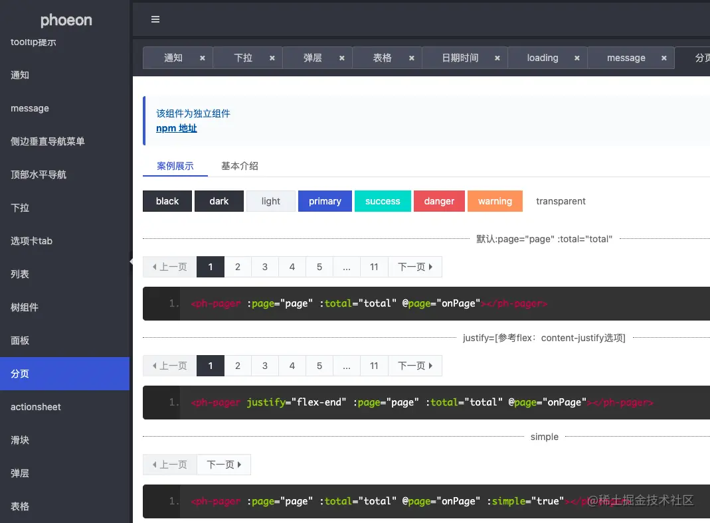This screenshot has height=523, width=710.
Task: Go to page 11 in default pager
Action: 374,267
